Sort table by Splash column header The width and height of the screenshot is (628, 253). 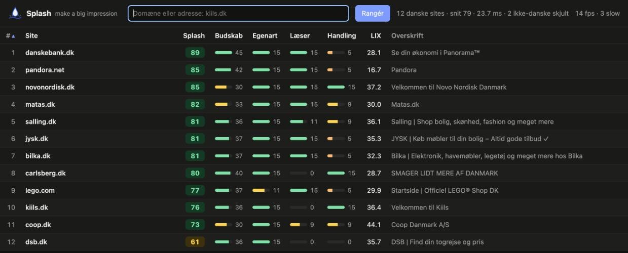click(194, 35)
